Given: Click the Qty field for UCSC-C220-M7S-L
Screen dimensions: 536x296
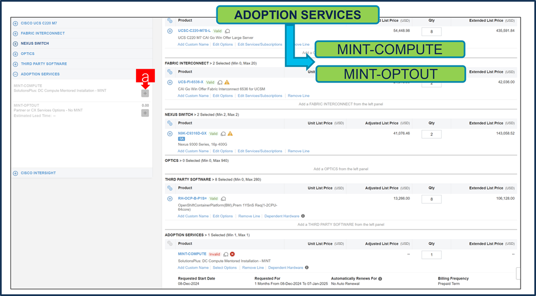Looking at the screenshot, I should [431, 31].
